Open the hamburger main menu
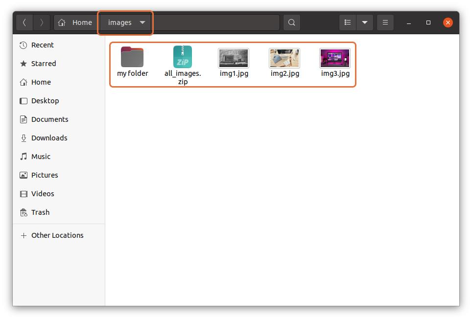The image size is (472, 320). click(385, 23)
